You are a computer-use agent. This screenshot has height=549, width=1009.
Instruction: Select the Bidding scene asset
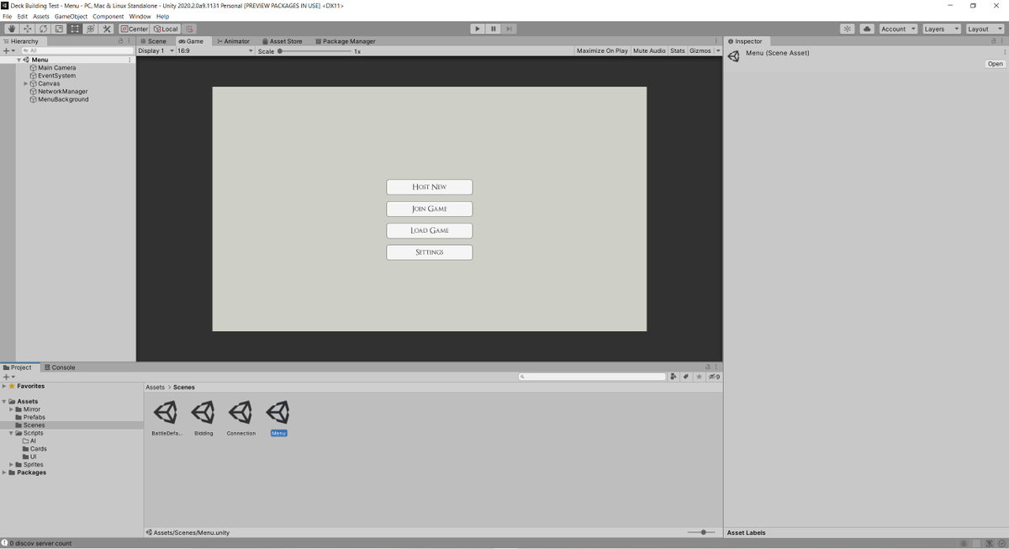coord(203,417)
